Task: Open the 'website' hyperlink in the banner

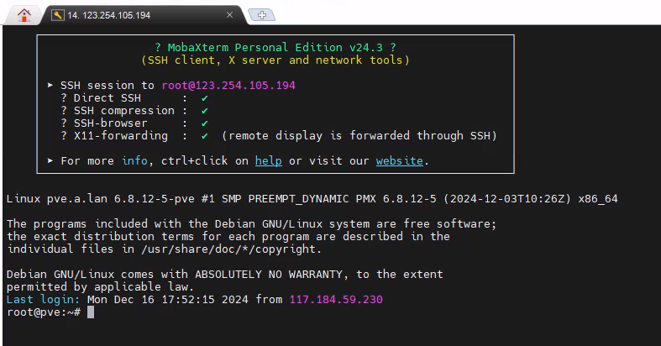Action: pos(400,161)
